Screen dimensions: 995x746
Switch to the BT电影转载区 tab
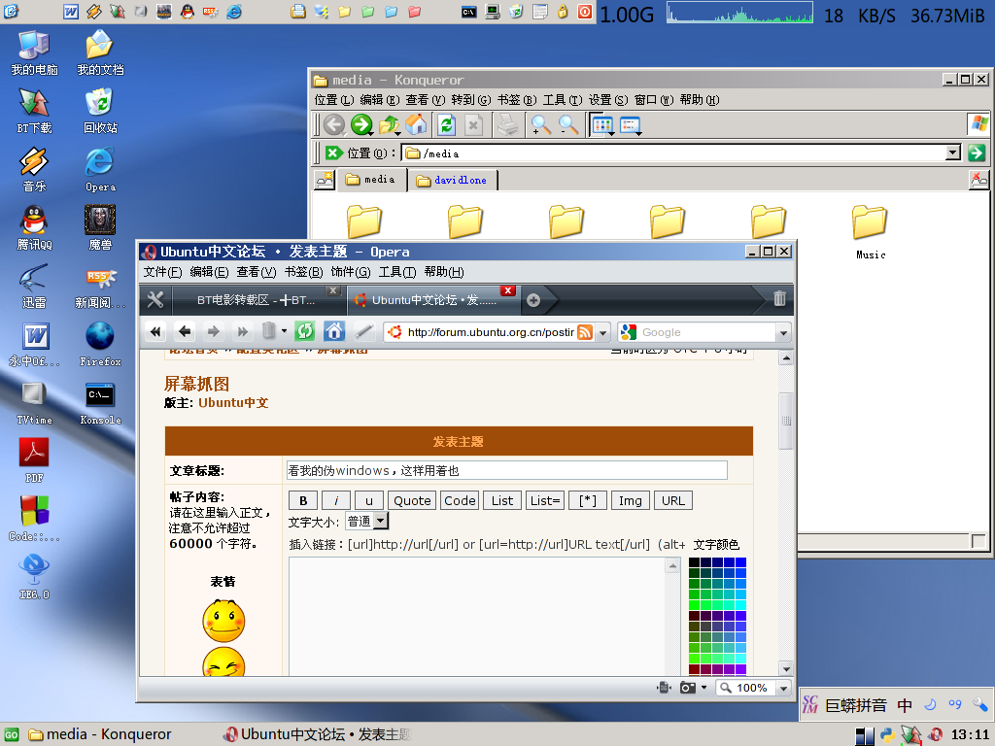256,300
